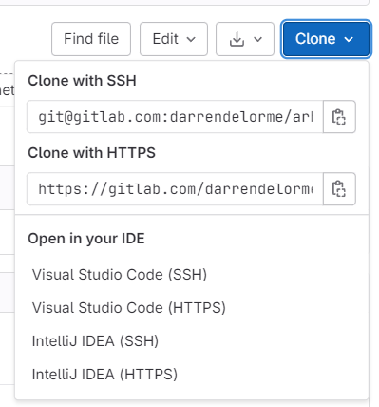The width and height of the screenshot is (379, 407).
Task: Click the Clone with HTTPS heading
Action: (91, 153)
